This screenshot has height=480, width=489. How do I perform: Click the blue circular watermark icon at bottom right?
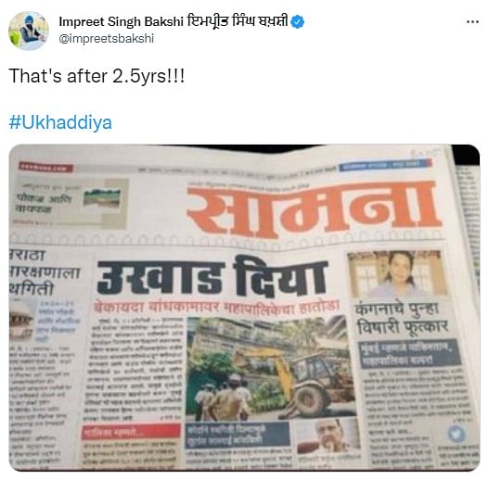pyautogui.click(x=457, y=434)
